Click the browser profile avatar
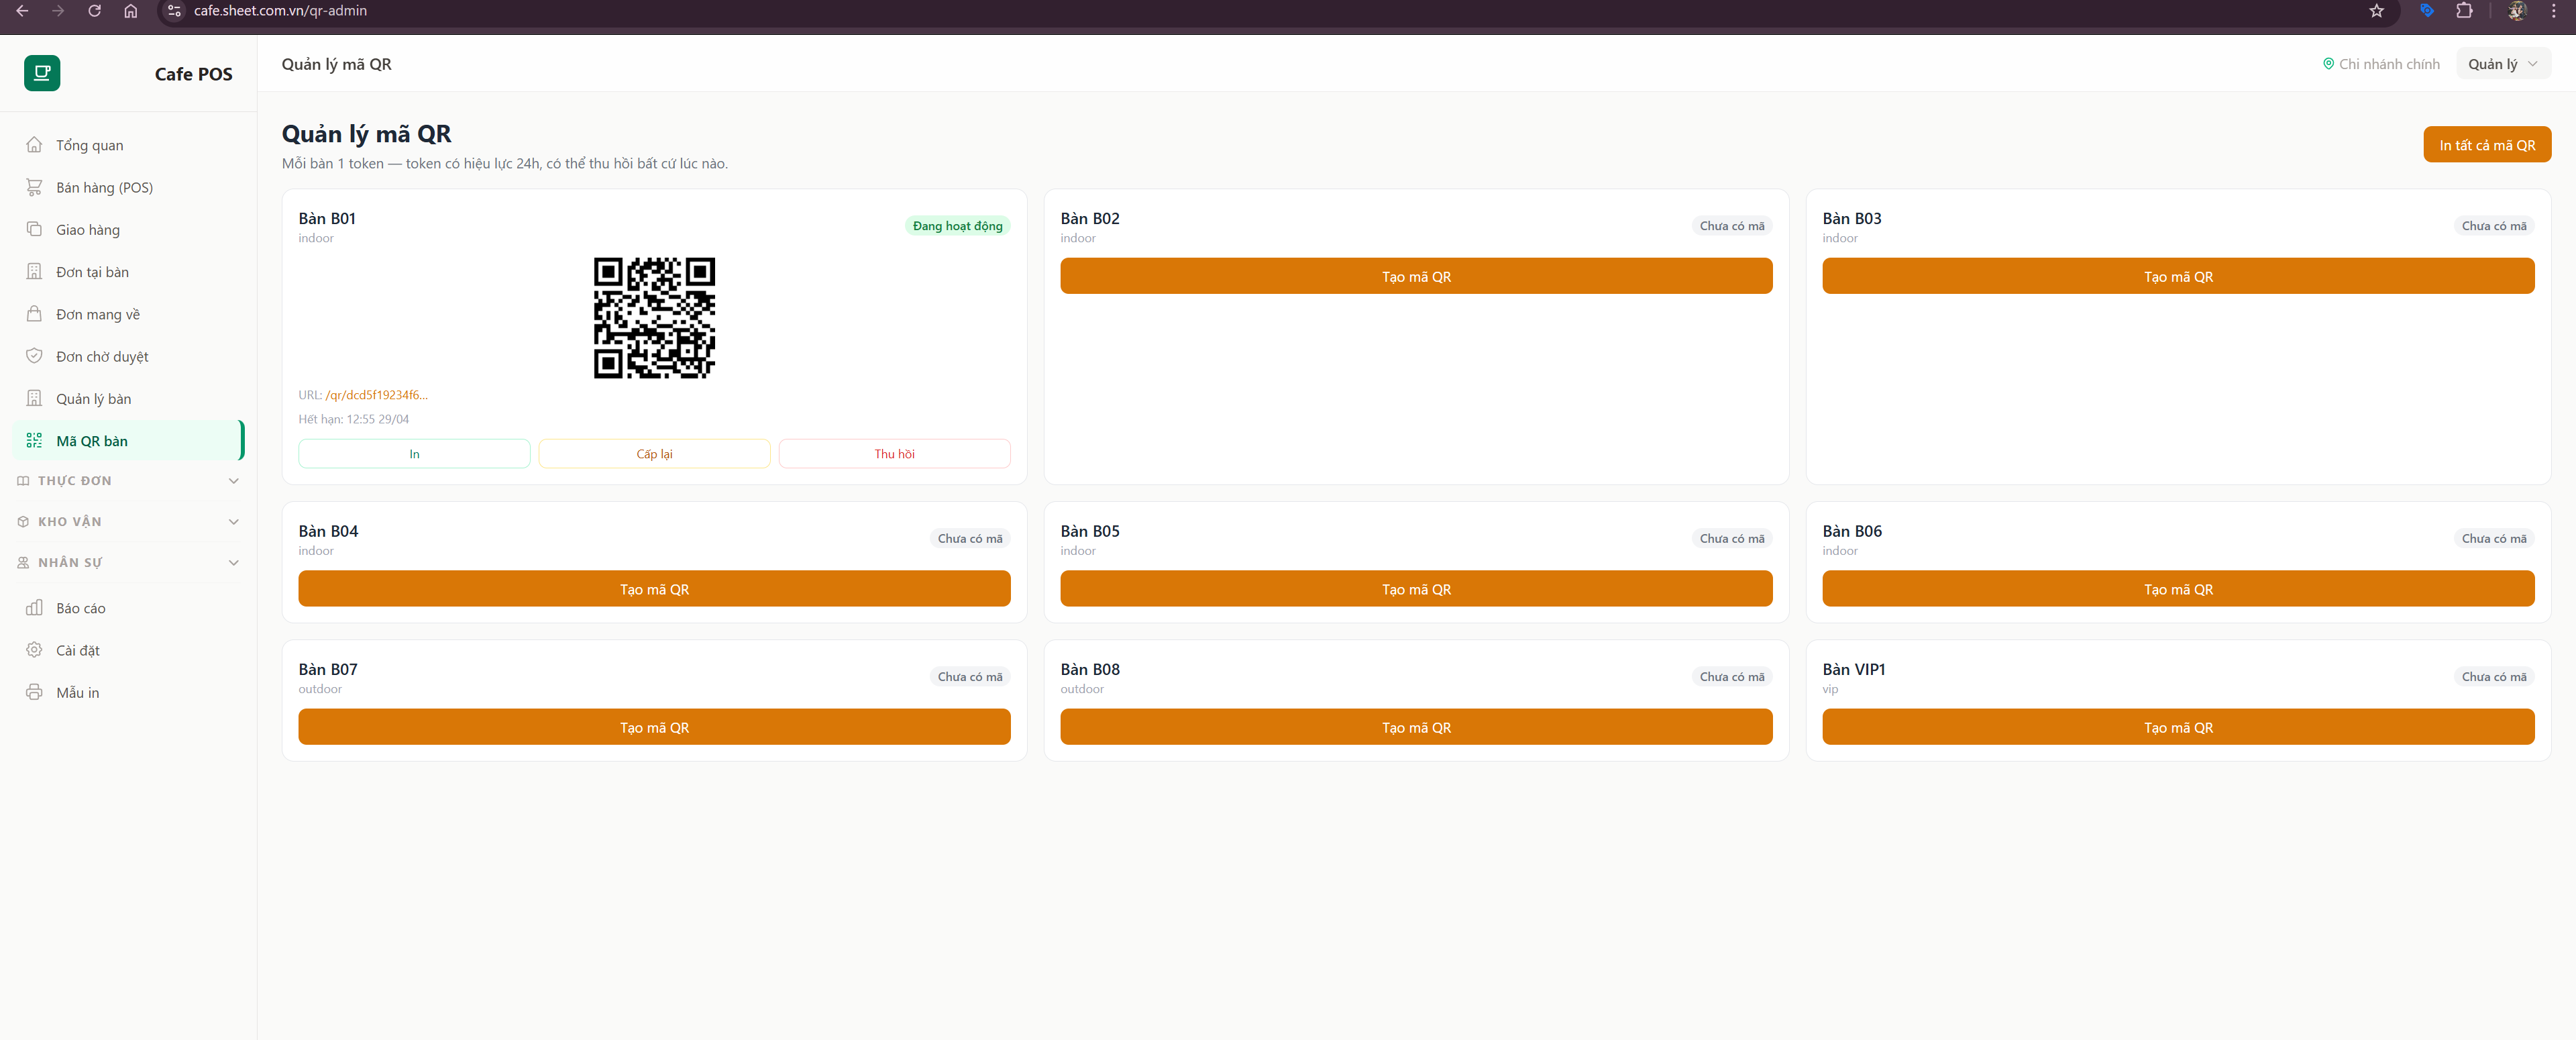Screen dimensions: 2576x1040 pyautogui.click(x=2517, y=11)
